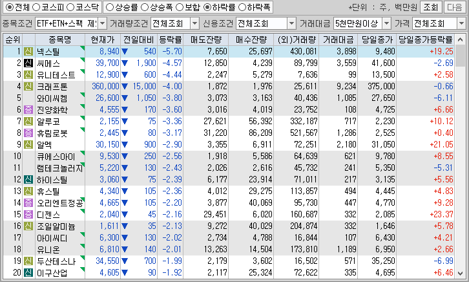Click the 신 badge beside 알멕

point(28,145)
